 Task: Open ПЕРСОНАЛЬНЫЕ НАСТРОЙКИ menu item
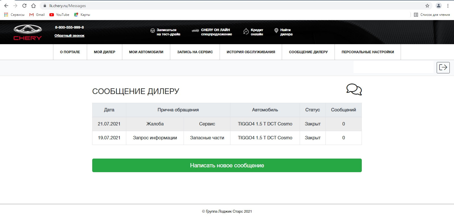point(368,52)
